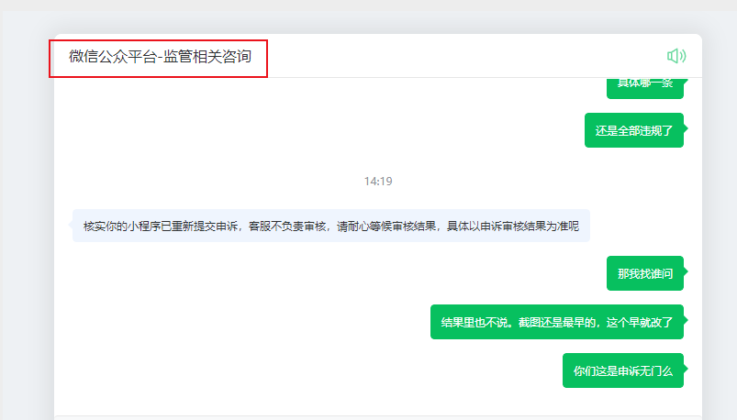This screenshot has height=420, width=737.
Task: Select the support reply beginning 核实你的小程序
Action: point(331,226)
